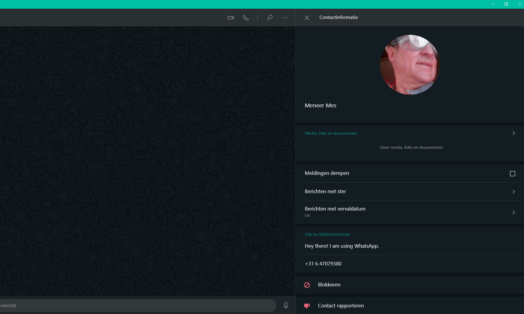Click the red block circle icon
524x314 pixels.
coord(307,285)
